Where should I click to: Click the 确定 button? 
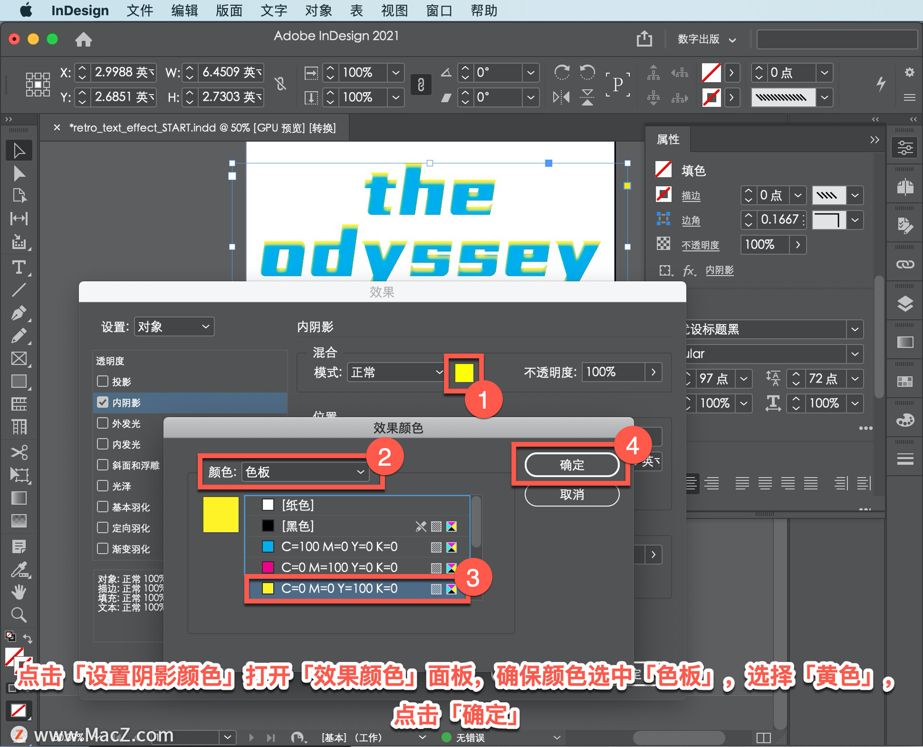coord(572,465)
